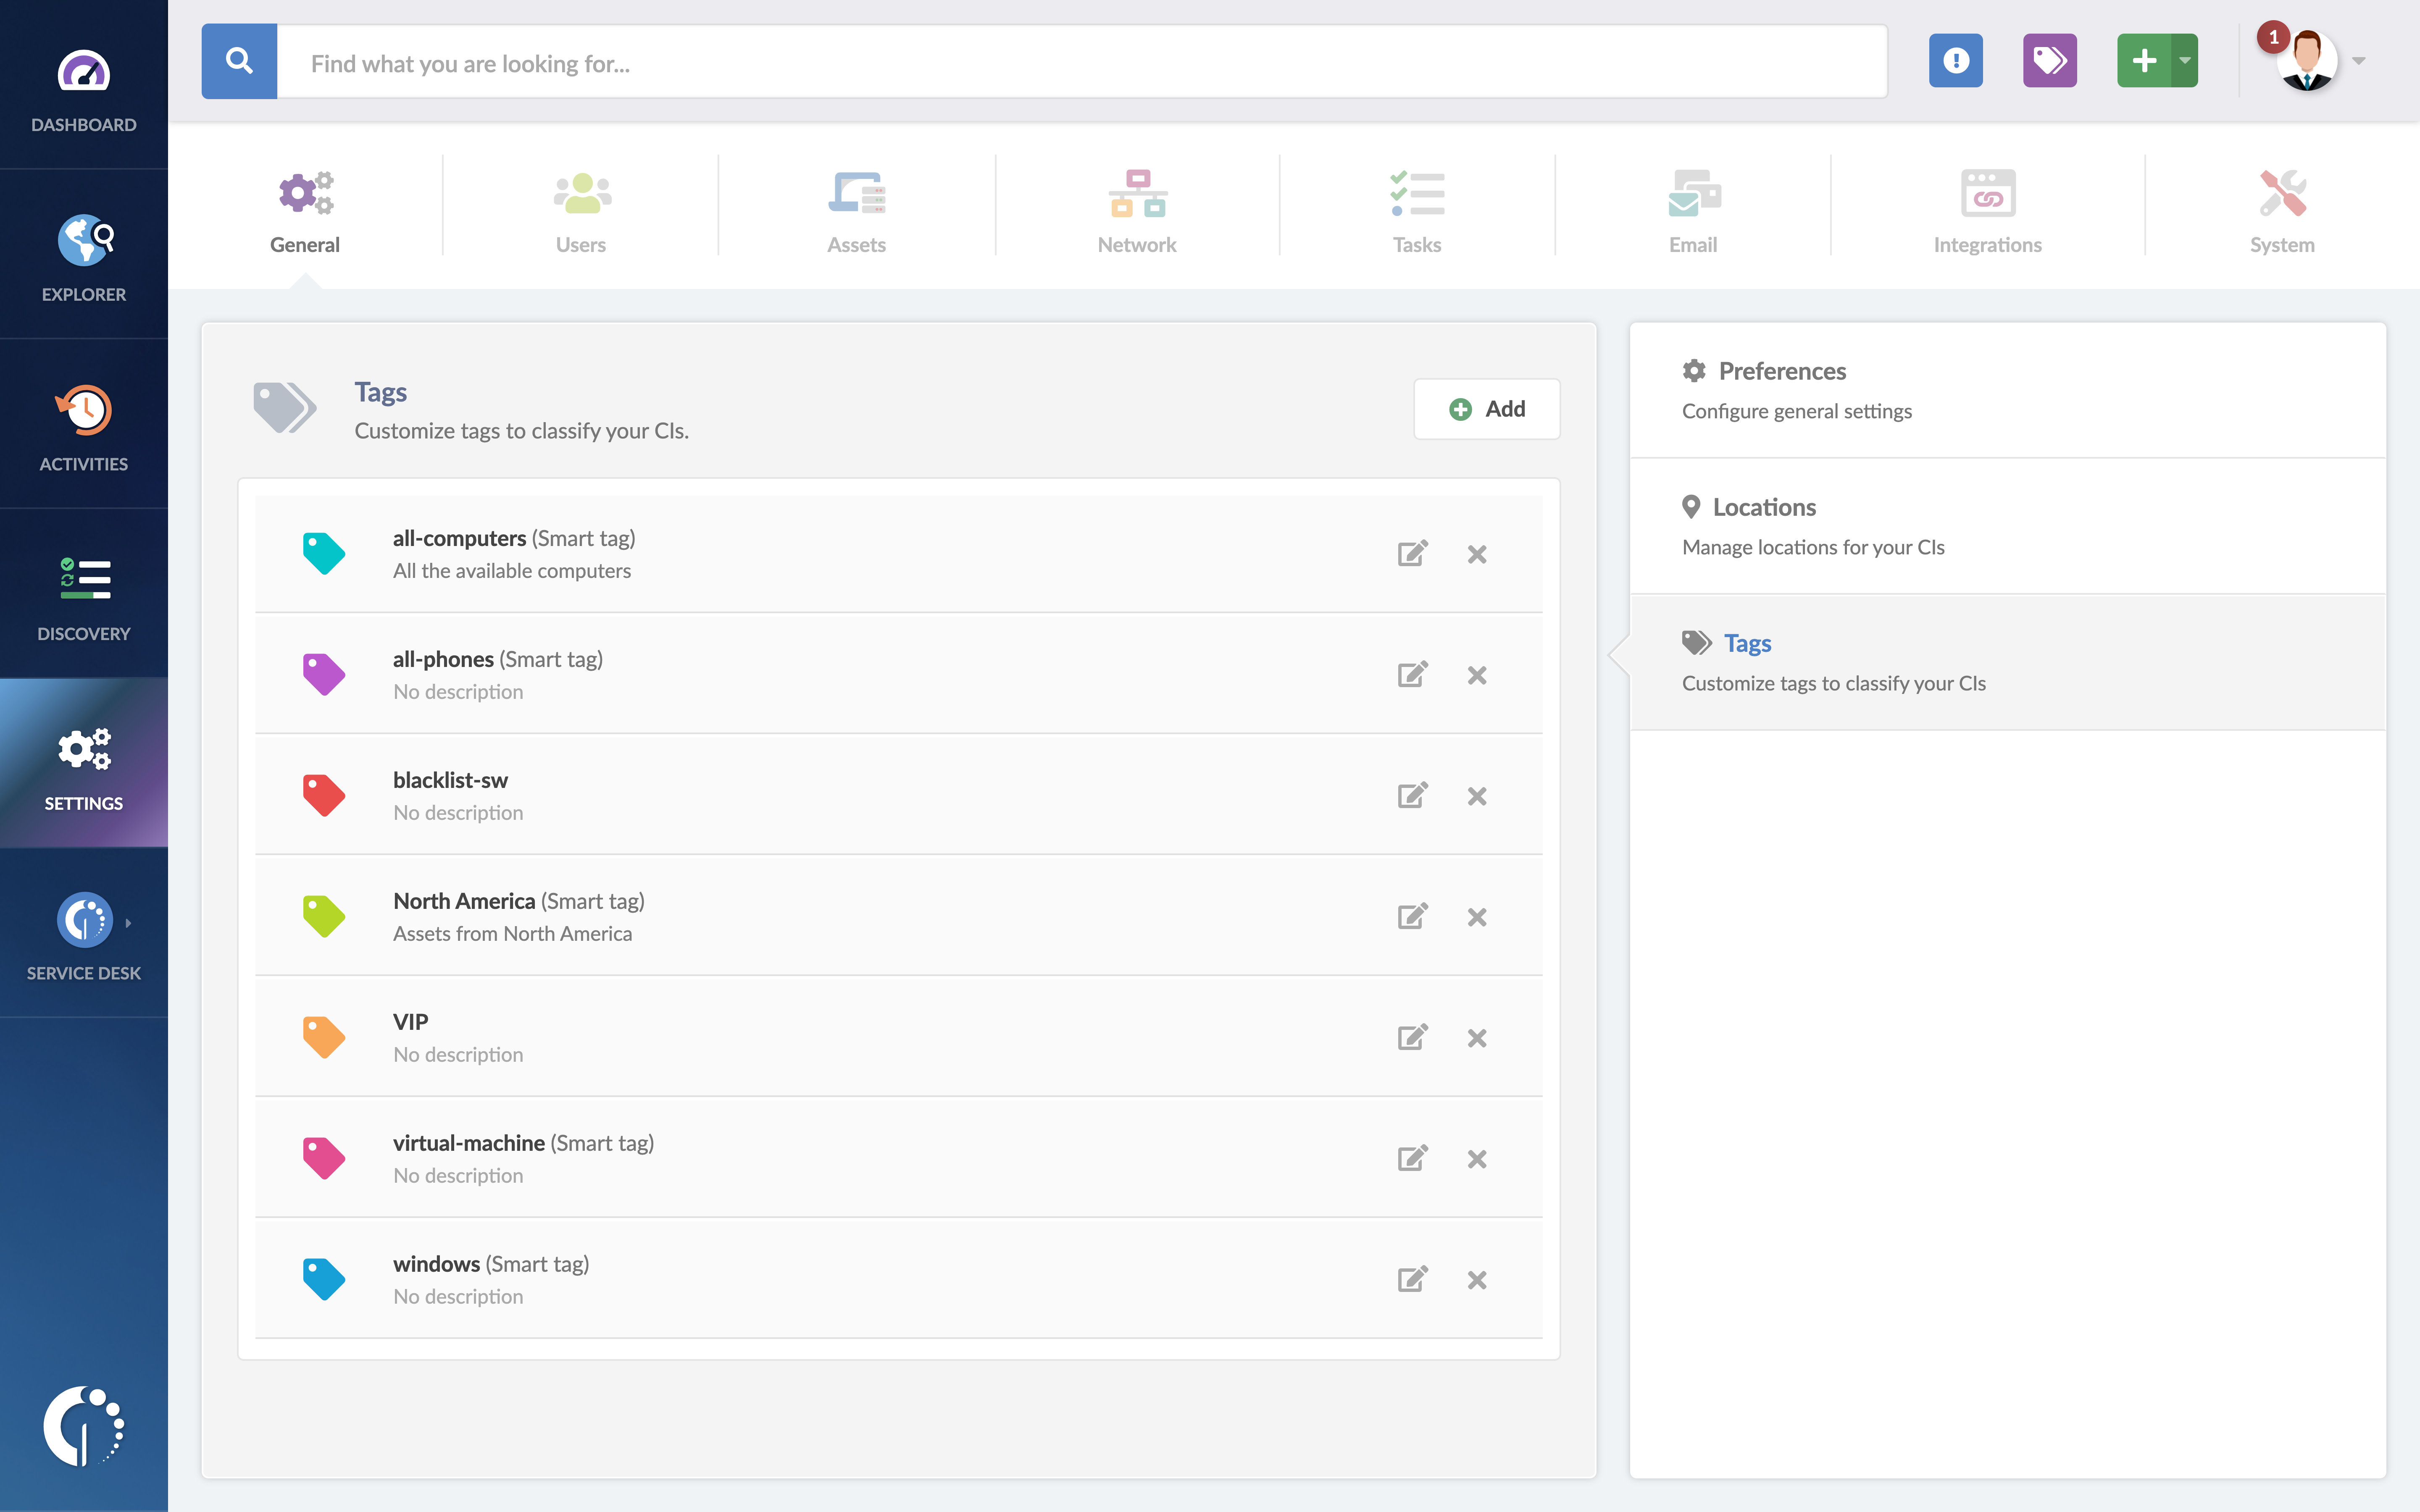Remove the windows smart tag
The height and width of the screenshot is (1512, 2420).
point(1477,1280)
